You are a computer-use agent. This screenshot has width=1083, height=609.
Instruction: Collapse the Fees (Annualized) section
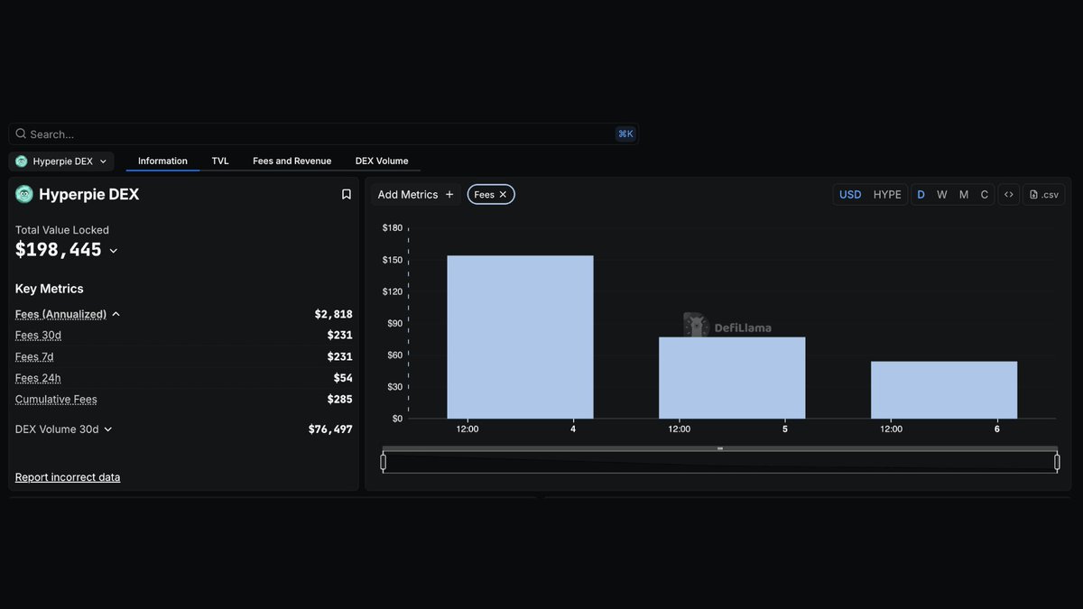pyautogui.click(x=116, y=314)
